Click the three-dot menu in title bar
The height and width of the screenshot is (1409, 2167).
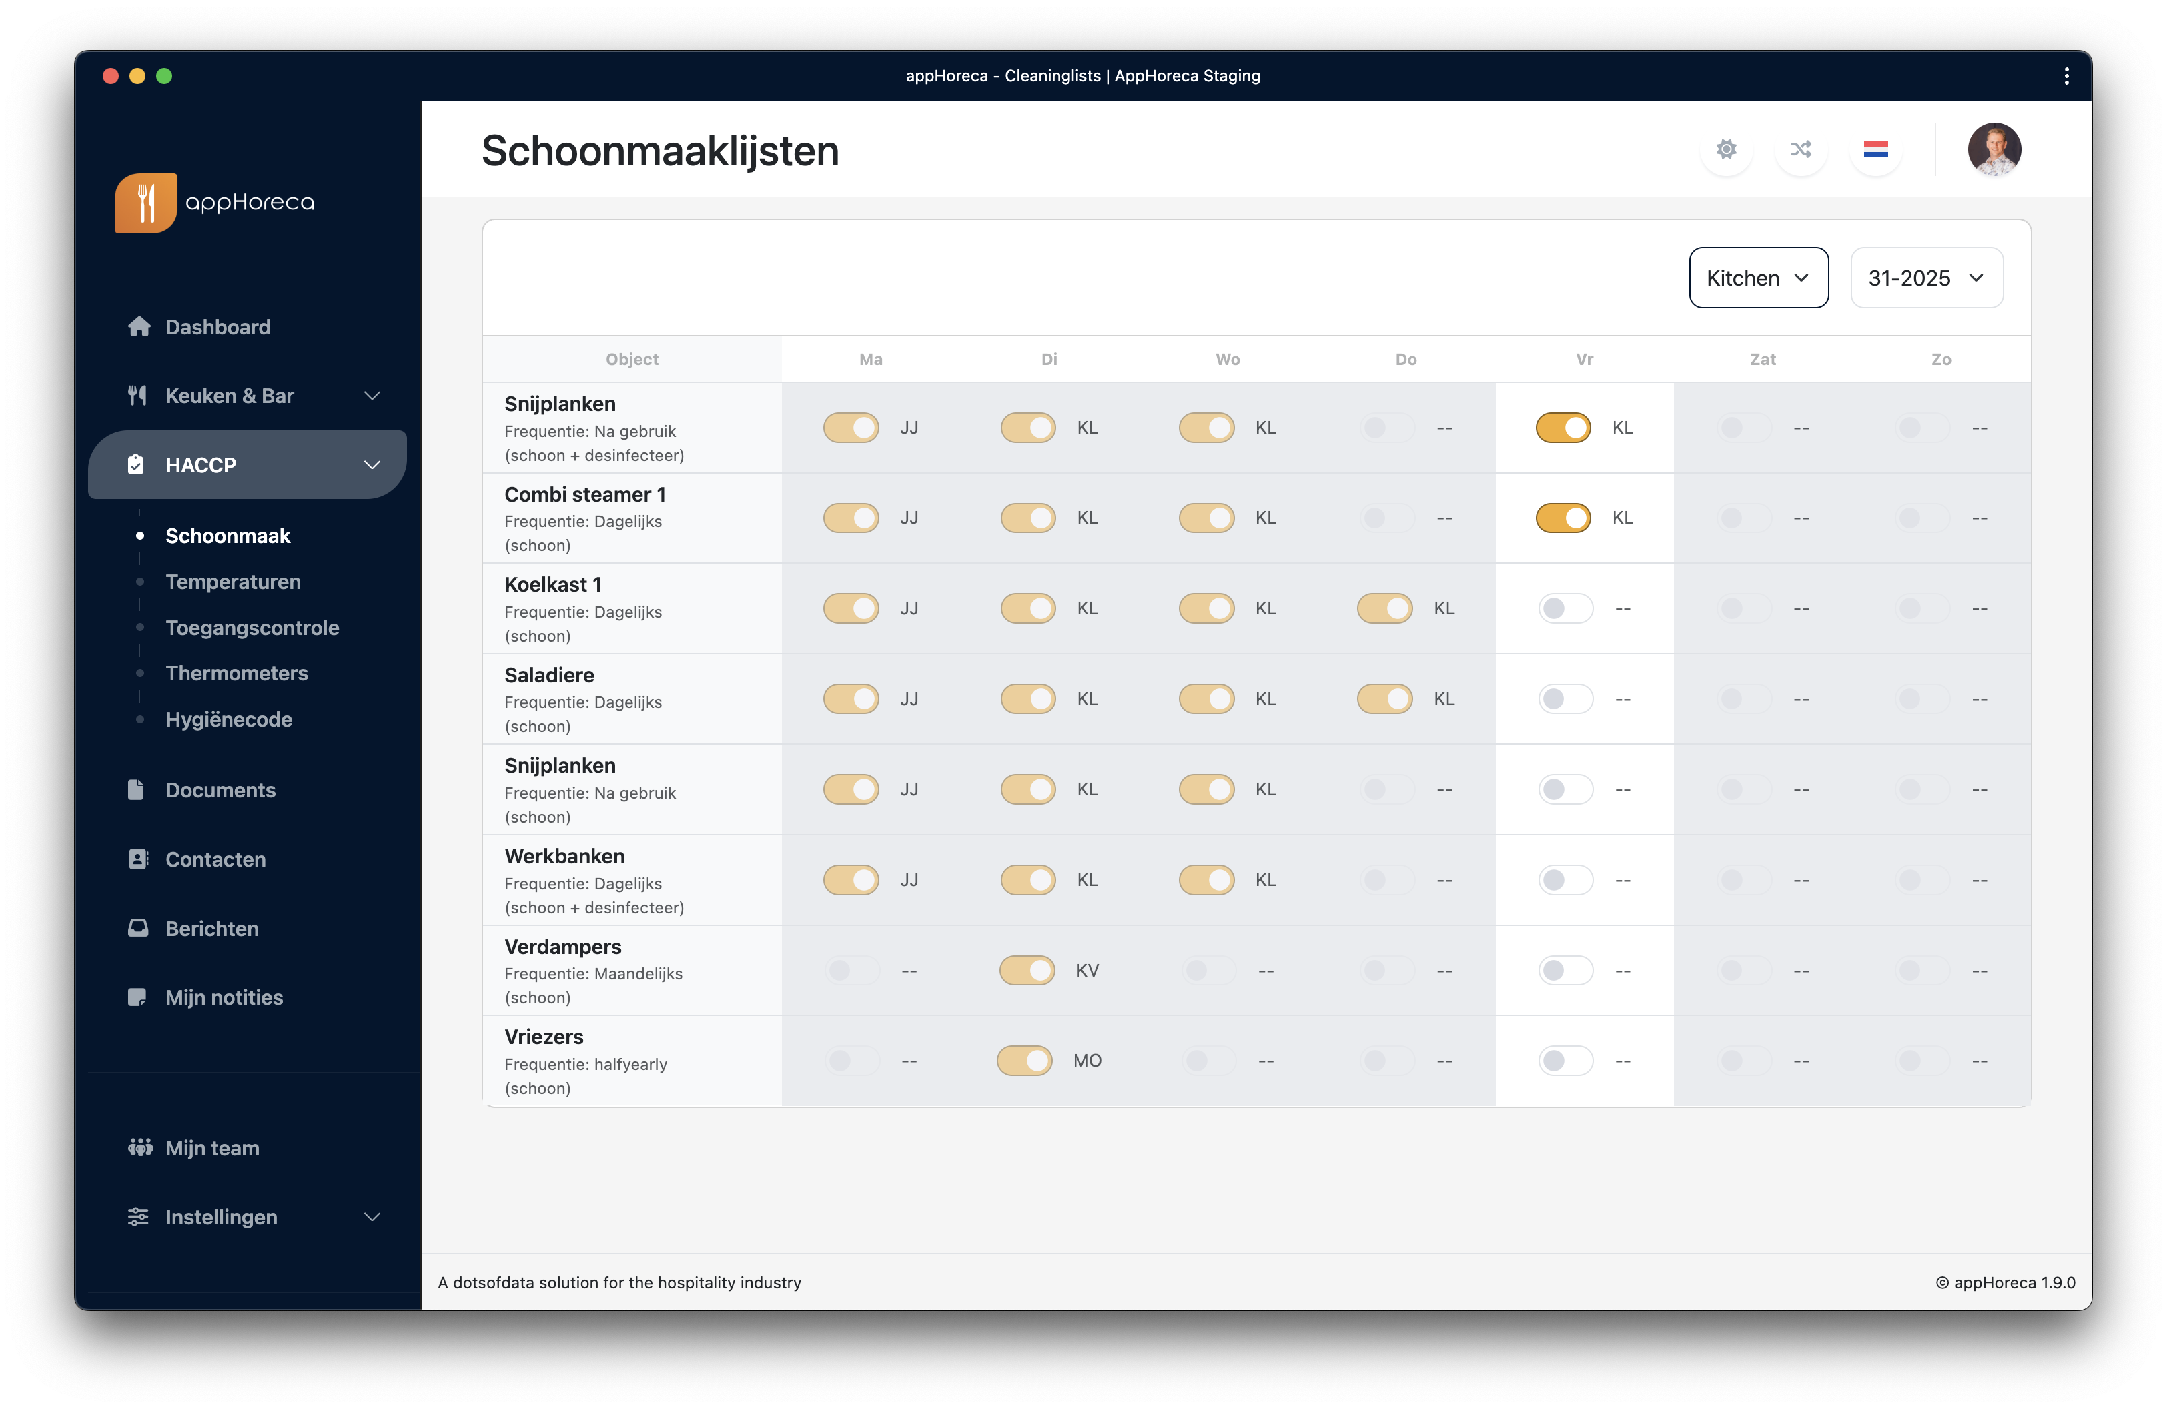click(x=2066, y=75)
